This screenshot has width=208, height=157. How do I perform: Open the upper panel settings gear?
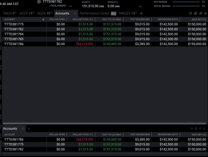click(x=195, y=13)
